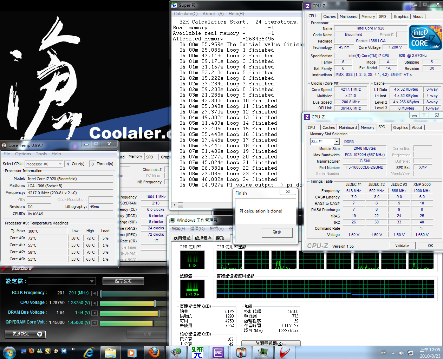This screenshot has width=443, height=359.
Task: Open 選項(O) menu in Task Manager
Action: tap(197, 229)
